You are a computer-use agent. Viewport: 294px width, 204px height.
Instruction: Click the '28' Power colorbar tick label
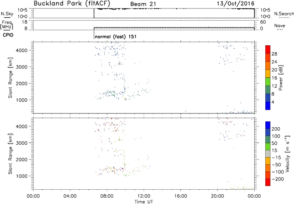(x=274, y=54)
